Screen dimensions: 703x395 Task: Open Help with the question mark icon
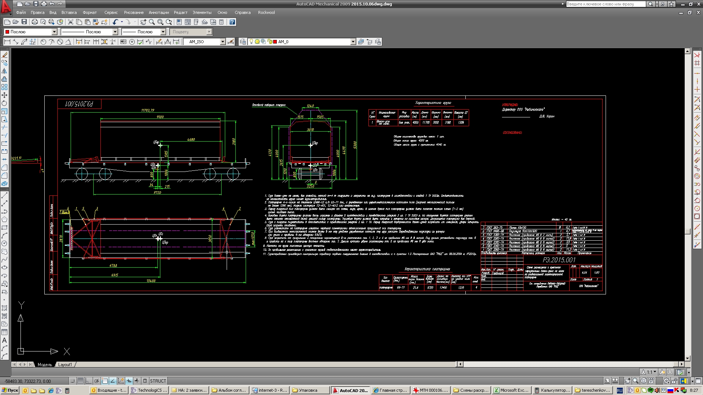coord(232,22)
